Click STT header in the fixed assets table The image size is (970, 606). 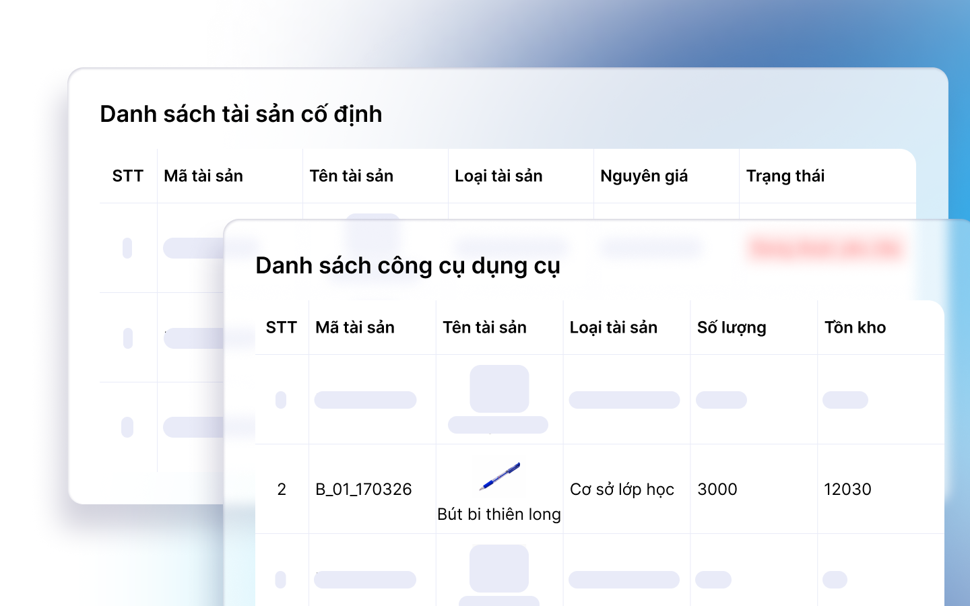coord(128,176)
